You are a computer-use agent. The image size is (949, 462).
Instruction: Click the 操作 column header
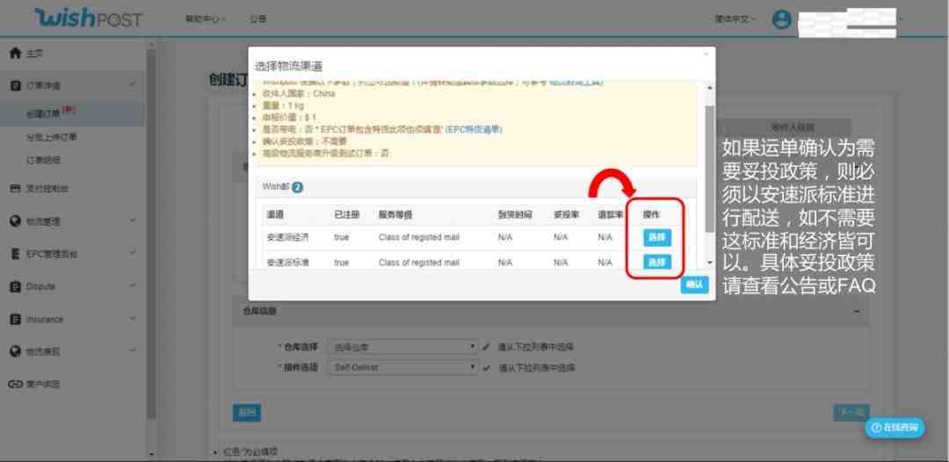tap(651, 214)
